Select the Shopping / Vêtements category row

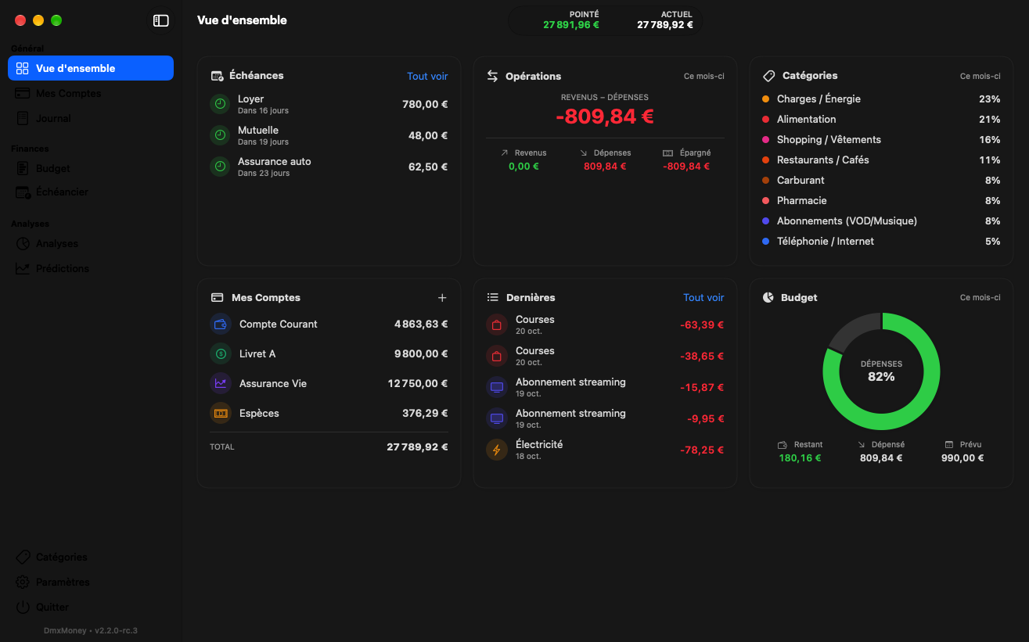(881, 139)
